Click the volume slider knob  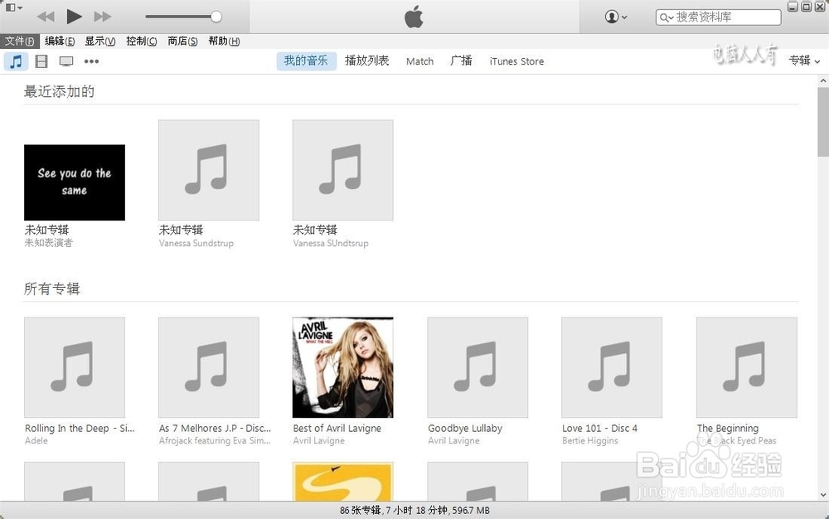[216, 17]
